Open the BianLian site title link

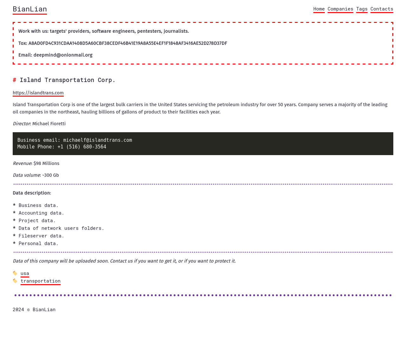point(30,9)
